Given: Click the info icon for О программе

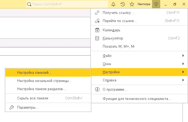Looking at the screenshot, I should point(97,89).
